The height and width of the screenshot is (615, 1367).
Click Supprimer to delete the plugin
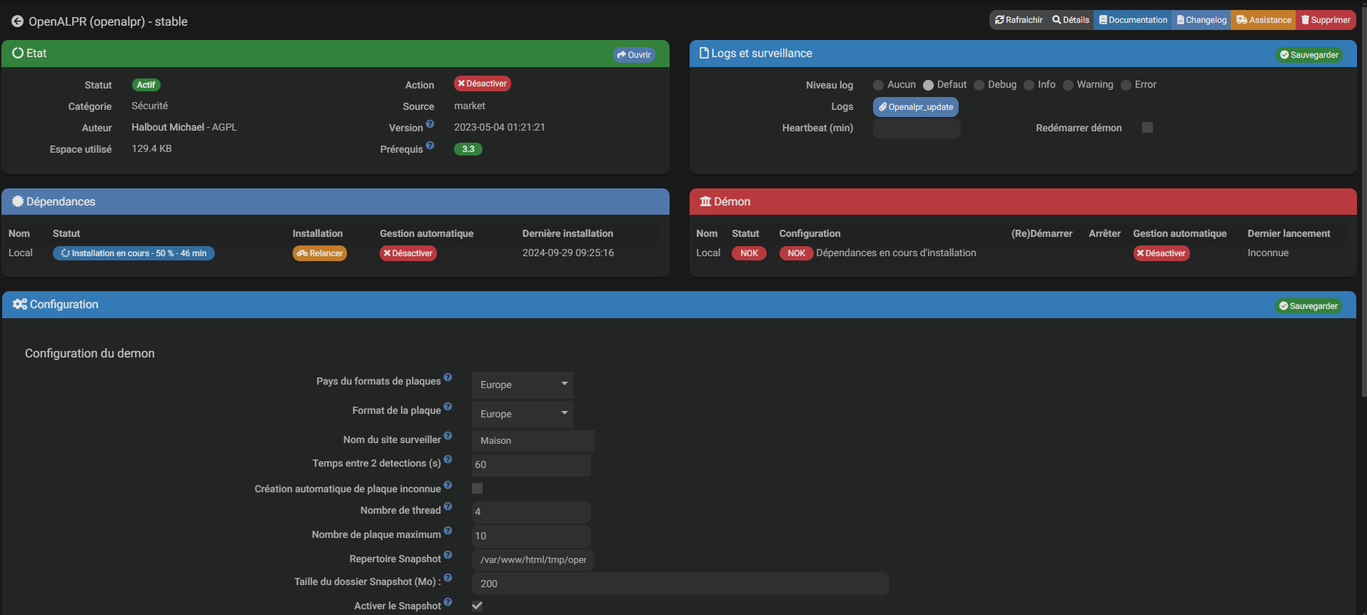pos(1326,20)
